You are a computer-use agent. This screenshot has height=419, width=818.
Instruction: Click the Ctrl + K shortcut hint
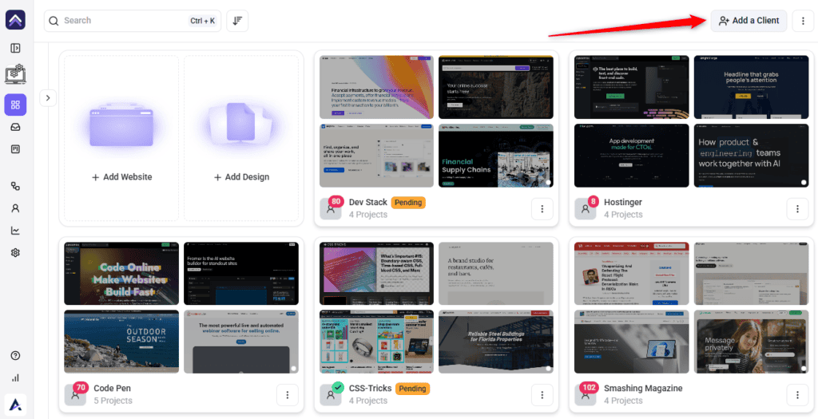click(202, 21)
